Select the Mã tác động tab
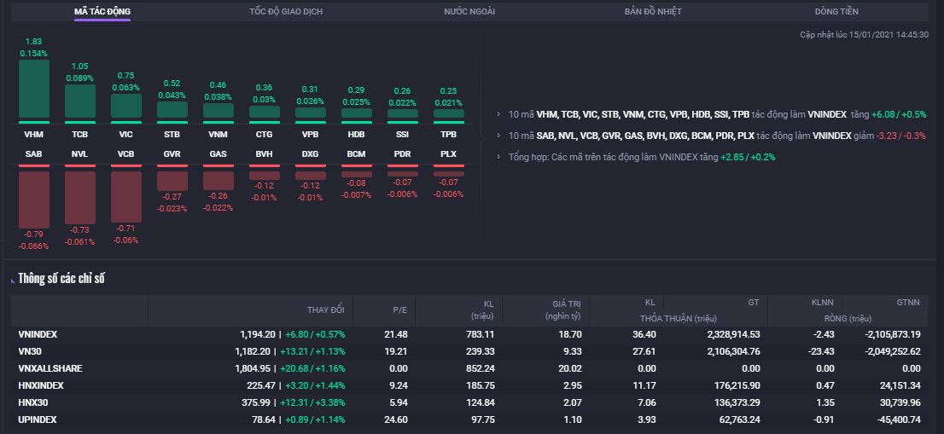 102,12
